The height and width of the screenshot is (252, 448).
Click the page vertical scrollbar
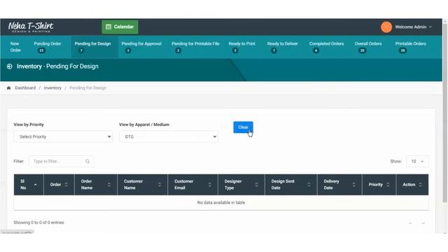point(445,113)
